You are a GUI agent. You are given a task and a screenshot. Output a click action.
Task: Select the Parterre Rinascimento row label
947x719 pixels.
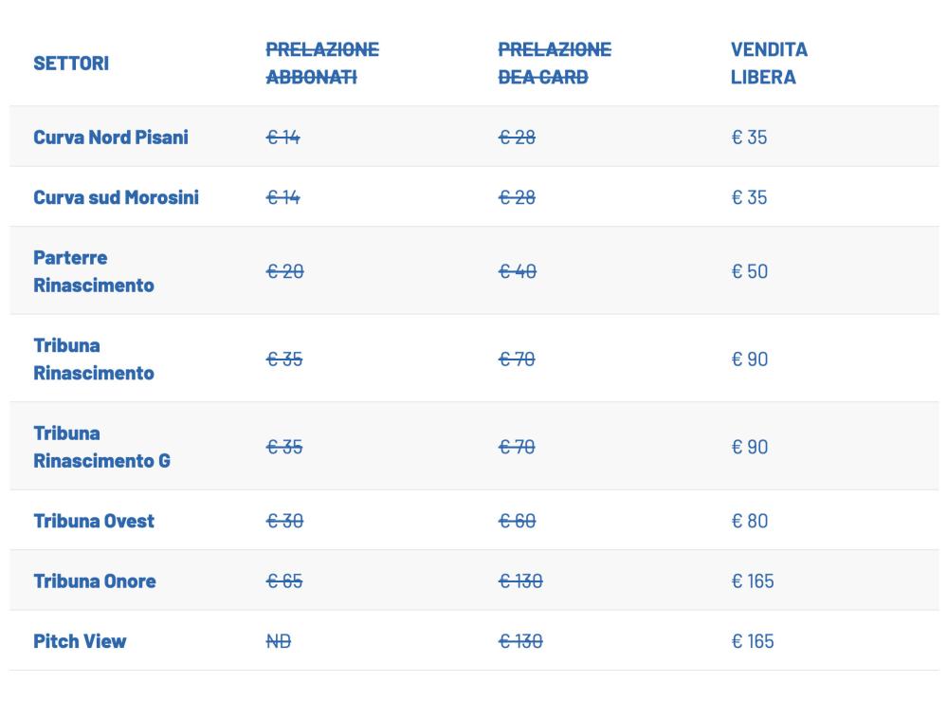93,271
